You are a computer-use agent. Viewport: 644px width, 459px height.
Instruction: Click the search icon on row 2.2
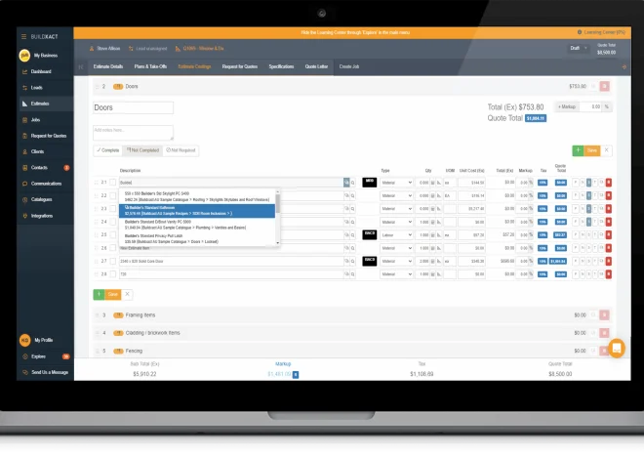[x=353, y=195]
